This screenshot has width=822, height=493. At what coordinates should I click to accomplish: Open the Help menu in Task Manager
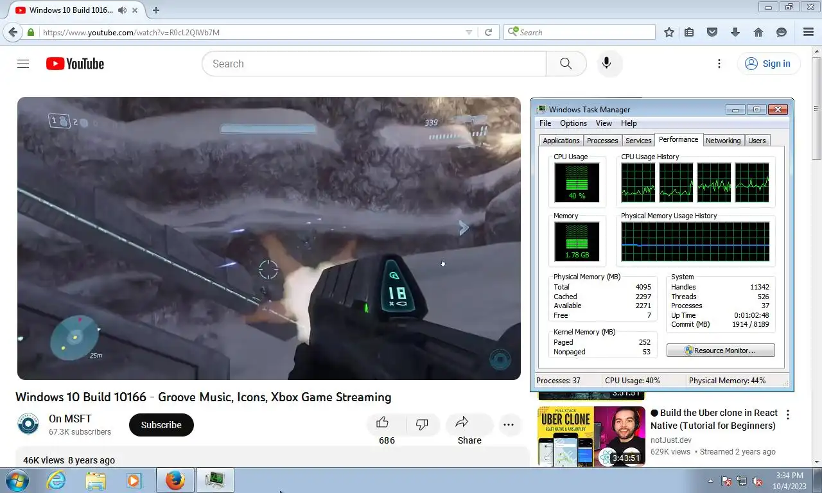[x=629, y=123]
